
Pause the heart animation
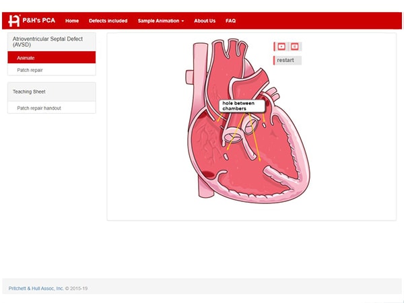coord(294,46)
